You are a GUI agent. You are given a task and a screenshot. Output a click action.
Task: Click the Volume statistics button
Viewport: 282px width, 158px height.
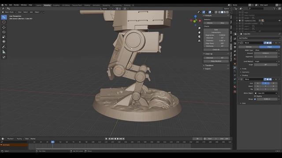210,23
